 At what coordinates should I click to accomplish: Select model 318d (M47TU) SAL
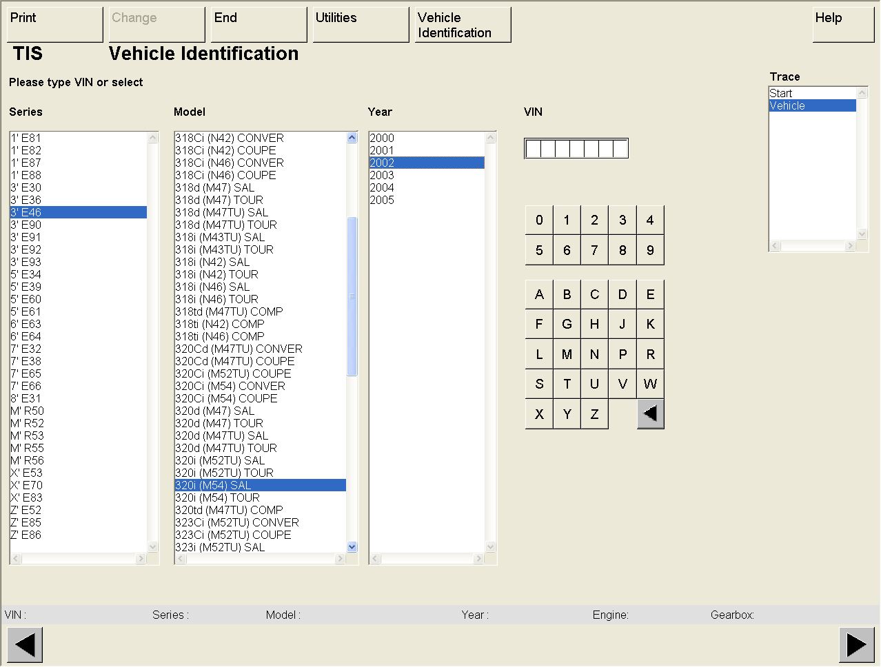tap(261, 212)
